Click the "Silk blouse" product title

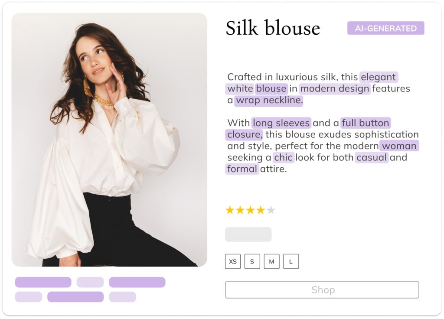click(x=273, y=29)
